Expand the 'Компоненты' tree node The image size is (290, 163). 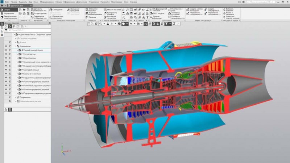click(16, 46)
